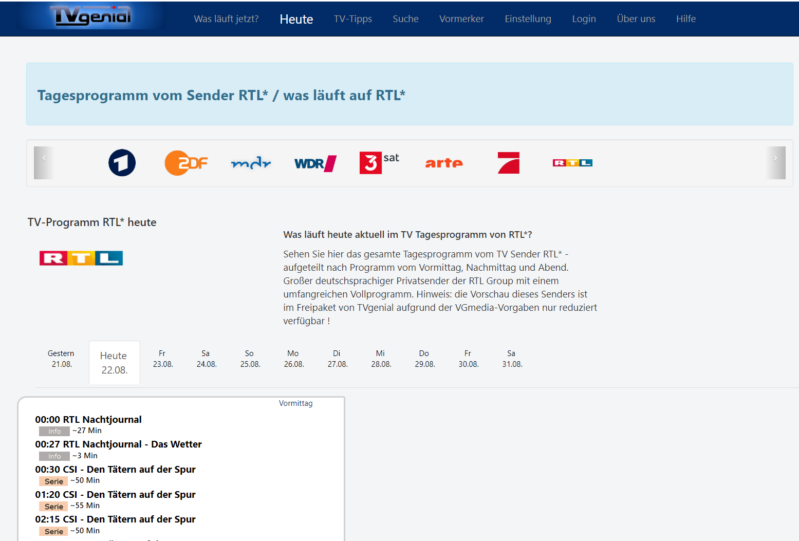Click the ~55 Min duration text
Screen dimensions: 799x541
(x=85, y=506)
